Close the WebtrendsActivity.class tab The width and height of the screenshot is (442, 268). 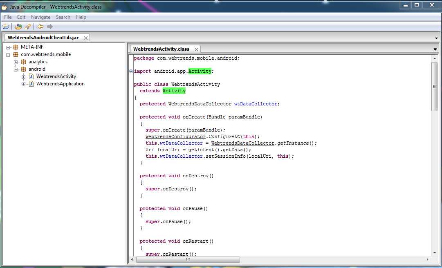[x=196, y=49]
